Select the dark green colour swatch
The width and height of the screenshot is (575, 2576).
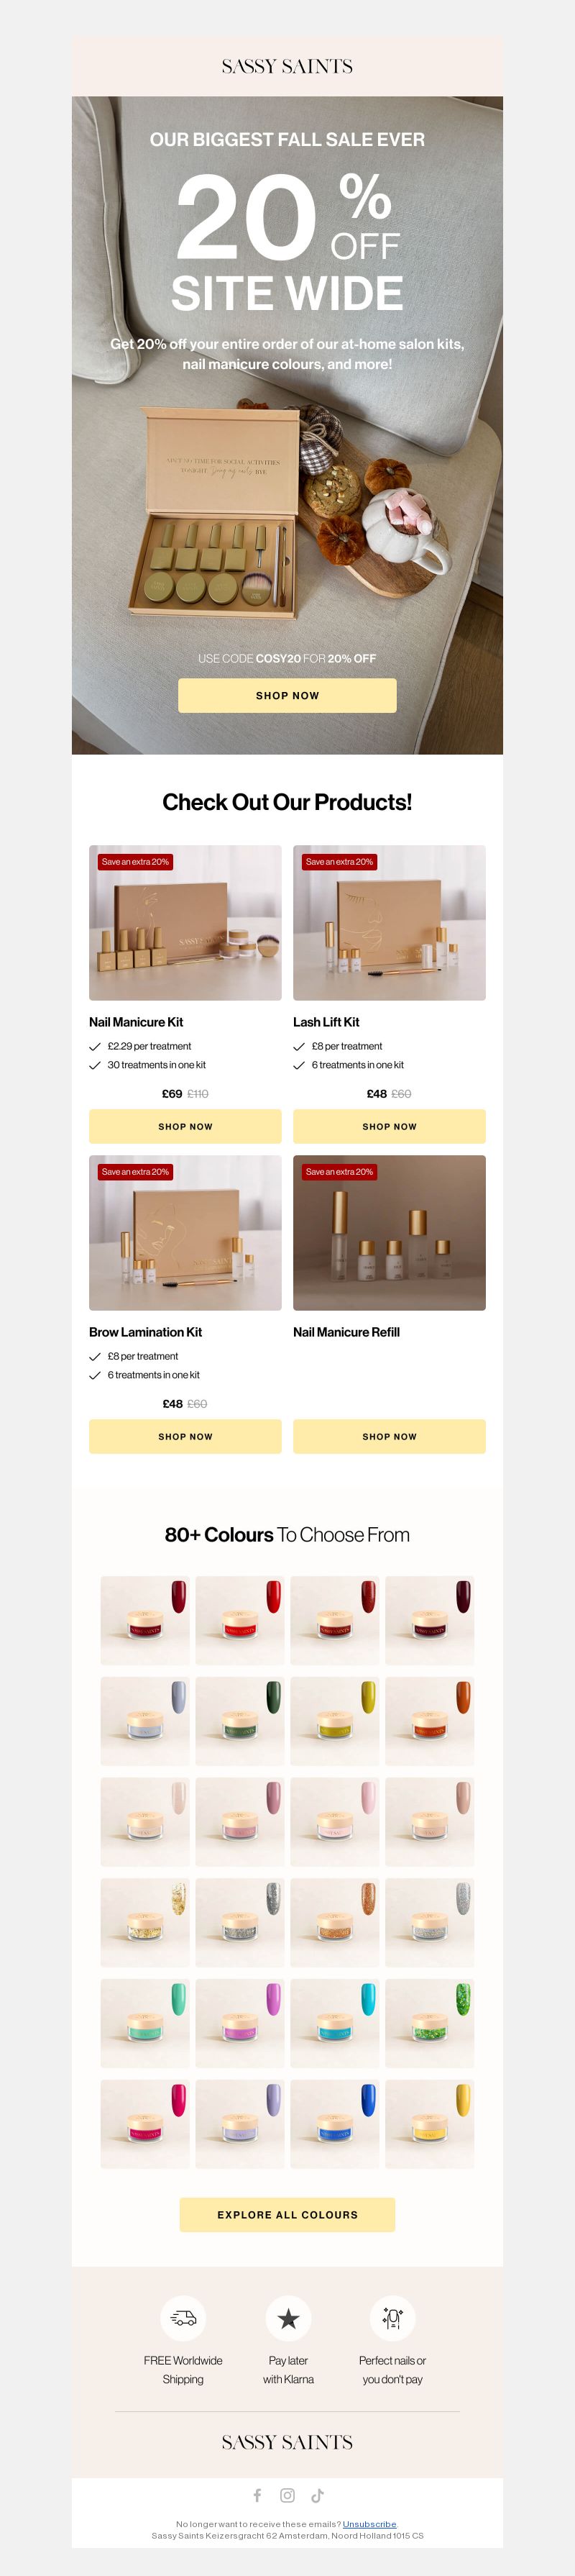(x=240, y=1720)
